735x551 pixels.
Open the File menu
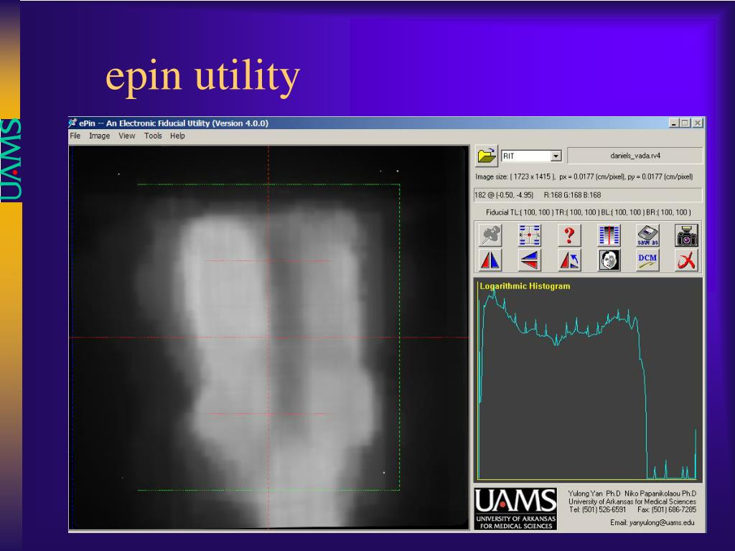[x=75, y=136]
